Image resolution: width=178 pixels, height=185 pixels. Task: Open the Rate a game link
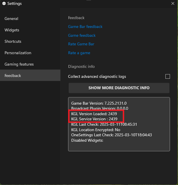(79, 53)
